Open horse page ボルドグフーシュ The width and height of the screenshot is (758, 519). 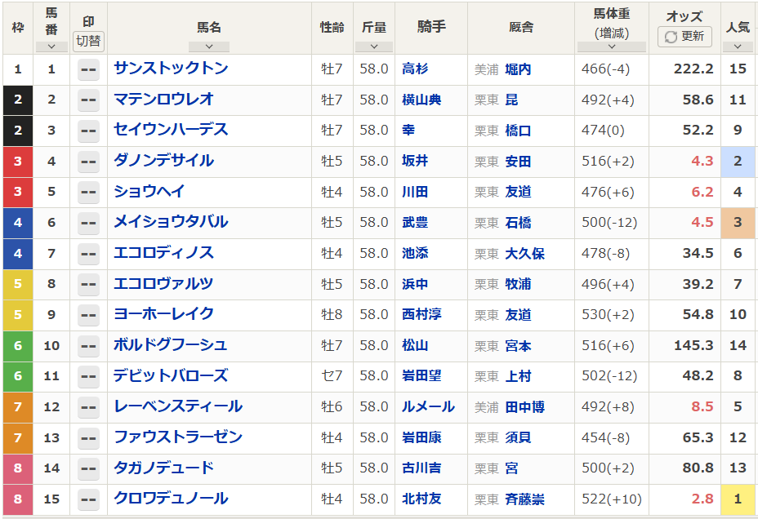pos(171,344)
